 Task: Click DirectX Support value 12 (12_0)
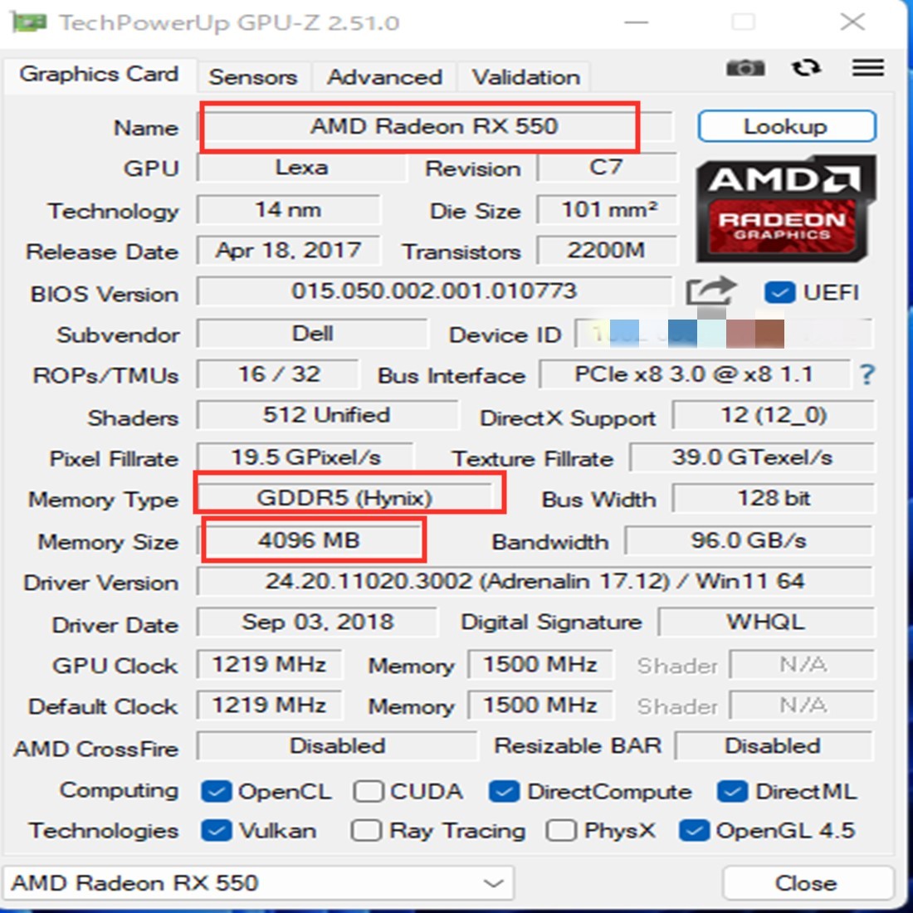(x=774, y=416)
